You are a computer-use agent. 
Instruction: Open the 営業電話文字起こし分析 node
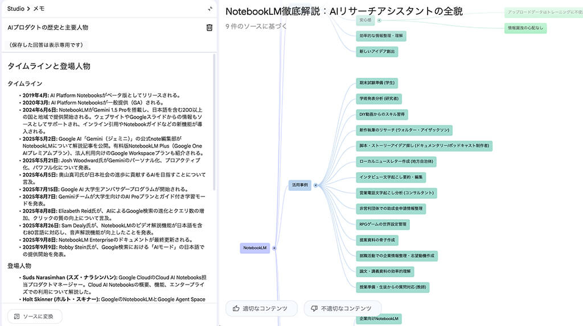coord(396,193)
